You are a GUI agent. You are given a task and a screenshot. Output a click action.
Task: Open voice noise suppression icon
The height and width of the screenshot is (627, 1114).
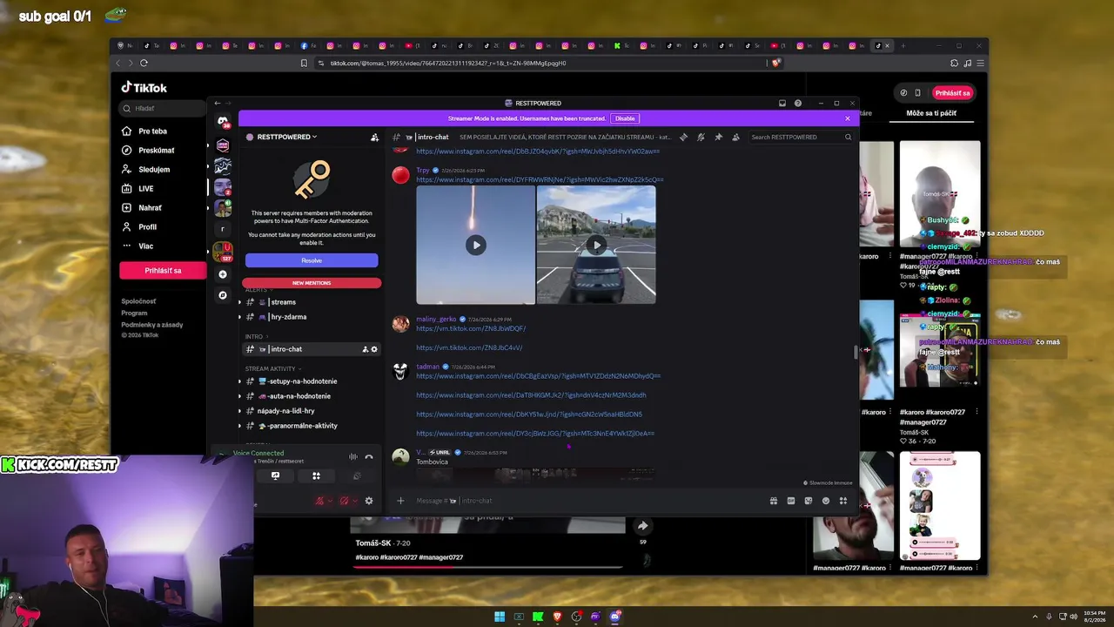(353, 456)
